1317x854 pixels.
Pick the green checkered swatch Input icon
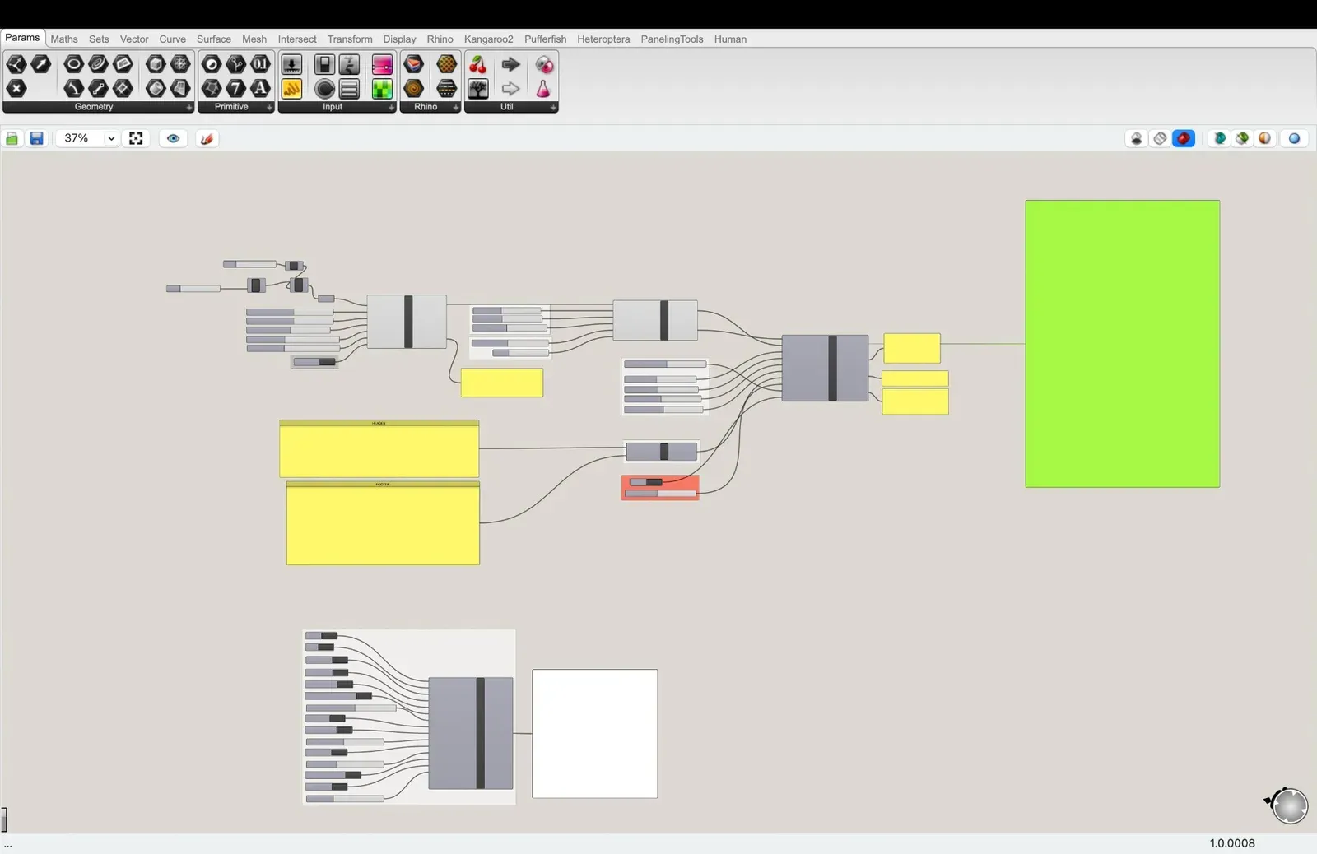coord(383,88)
